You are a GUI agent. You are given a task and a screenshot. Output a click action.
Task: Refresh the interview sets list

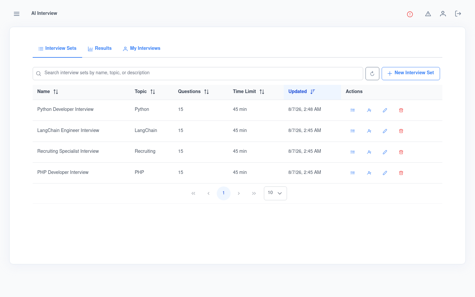372,74
